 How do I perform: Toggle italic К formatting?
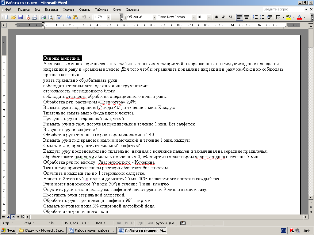point(224,17)
